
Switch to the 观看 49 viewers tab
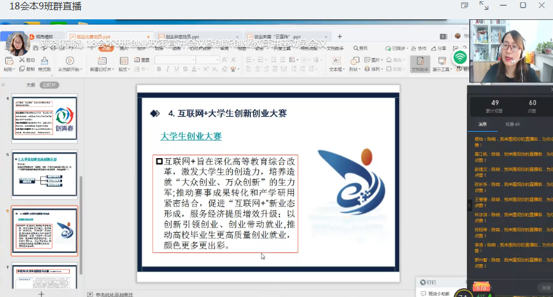[513, 124]
